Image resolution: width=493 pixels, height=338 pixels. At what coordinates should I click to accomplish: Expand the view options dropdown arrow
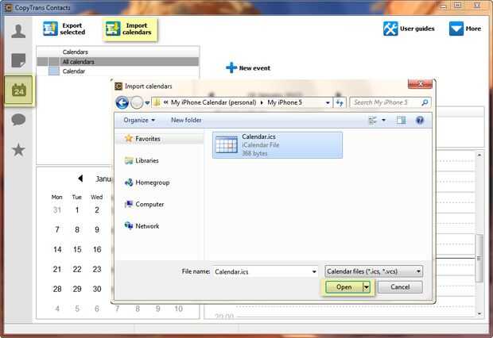click(x=383, y=120)
